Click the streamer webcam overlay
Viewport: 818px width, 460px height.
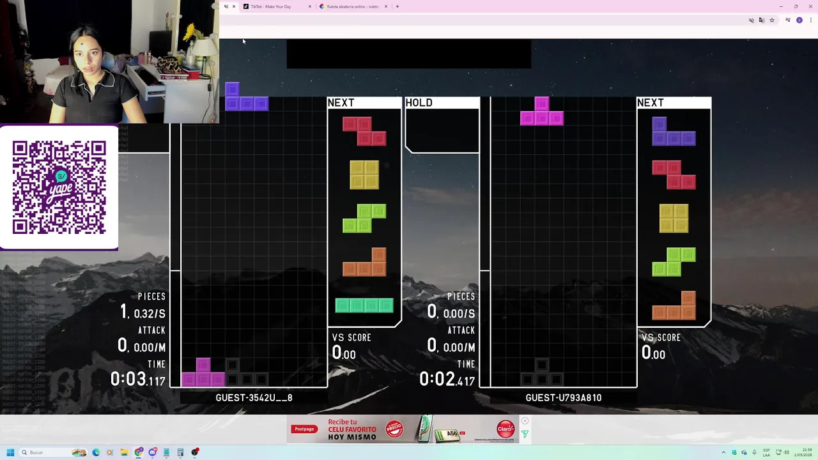(109, 61)
